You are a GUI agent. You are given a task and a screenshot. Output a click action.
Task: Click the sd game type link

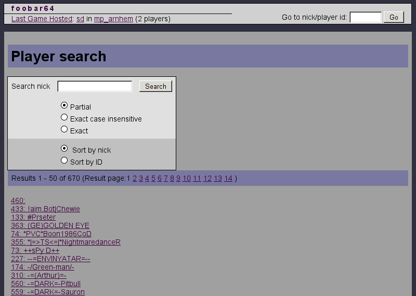click(80, 19)
